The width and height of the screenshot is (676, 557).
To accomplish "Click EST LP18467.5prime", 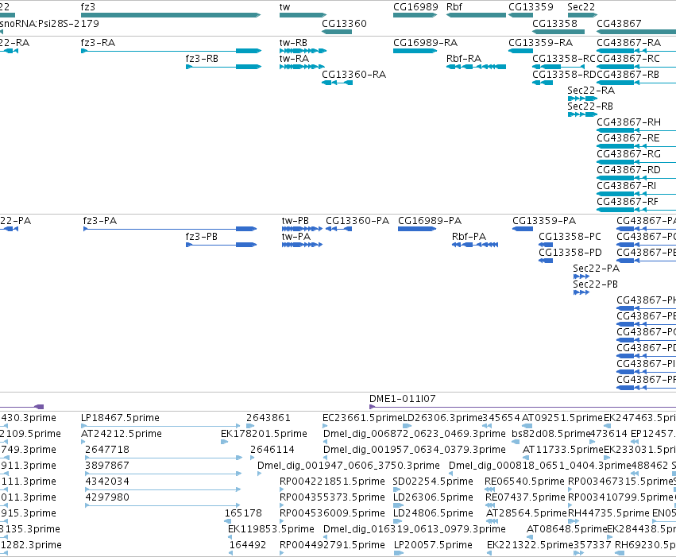I will click(160, 426).
